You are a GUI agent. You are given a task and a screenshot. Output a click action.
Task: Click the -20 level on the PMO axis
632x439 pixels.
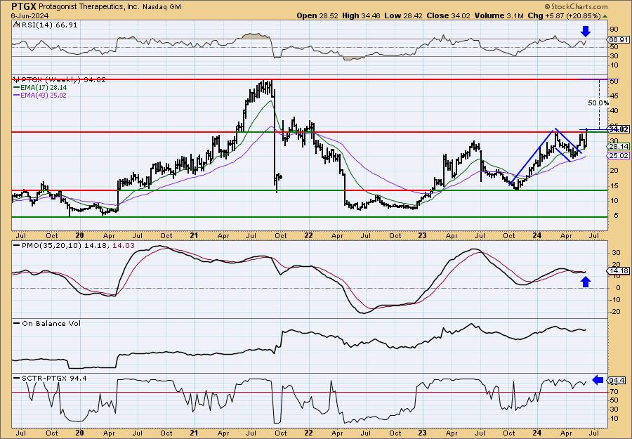pyautogui.click(x=614, y=312)
